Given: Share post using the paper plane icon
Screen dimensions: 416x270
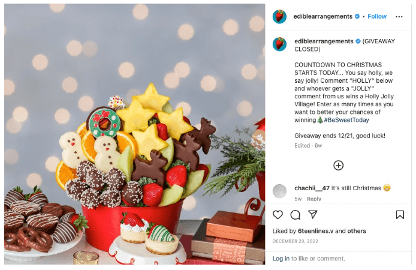Looking at the screenshot, I should [313, 215].
